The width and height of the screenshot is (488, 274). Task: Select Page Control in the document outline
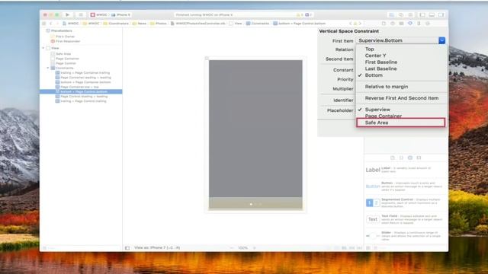63,63
